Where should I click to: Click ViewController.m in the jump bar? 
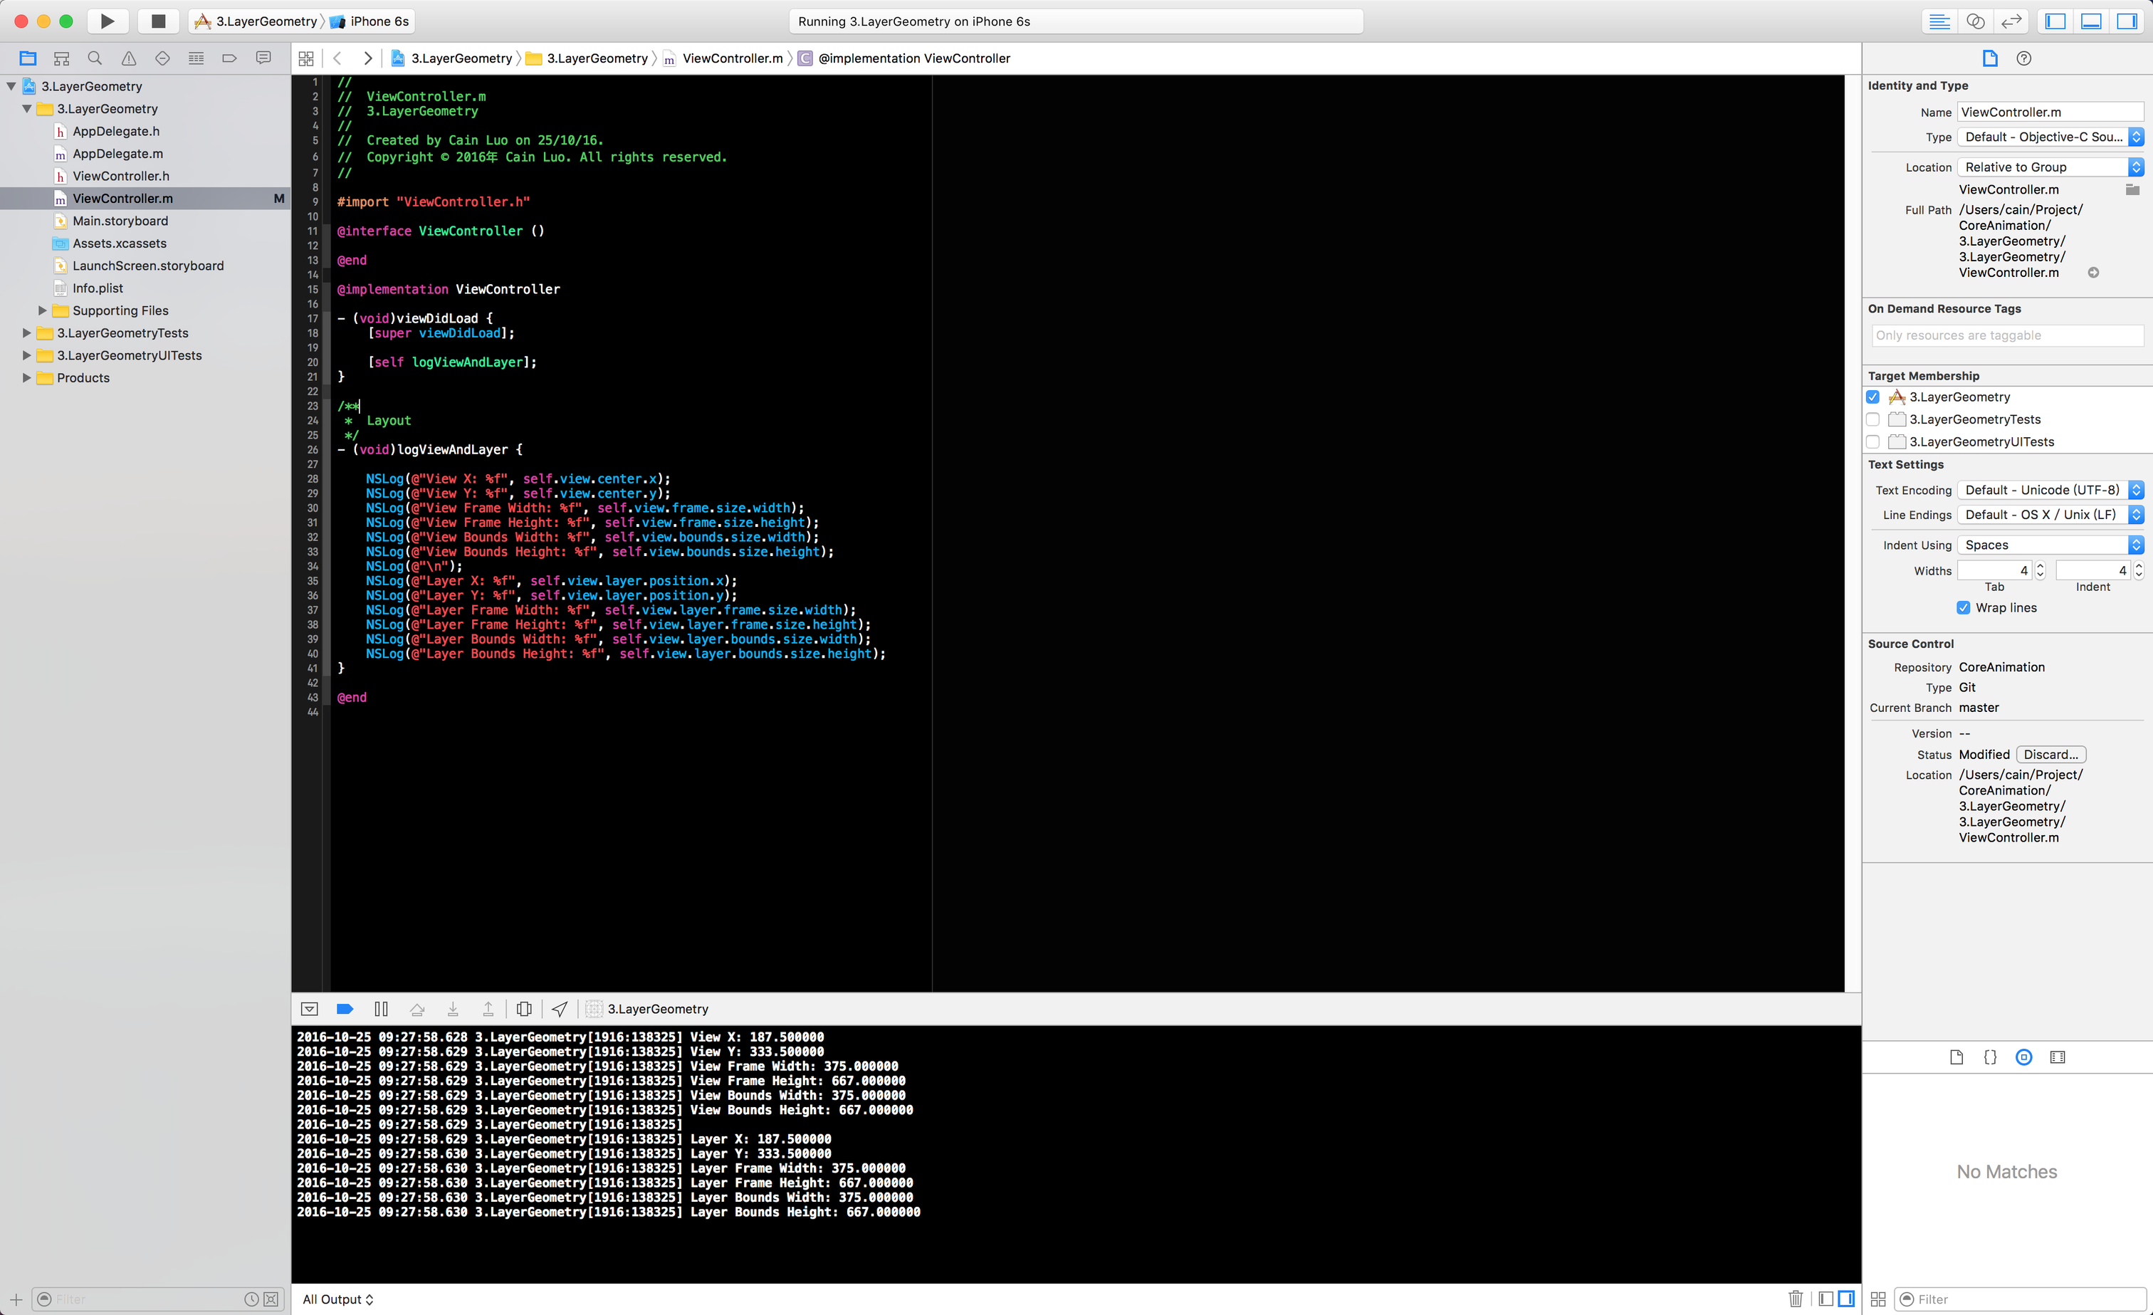(731, 58)
